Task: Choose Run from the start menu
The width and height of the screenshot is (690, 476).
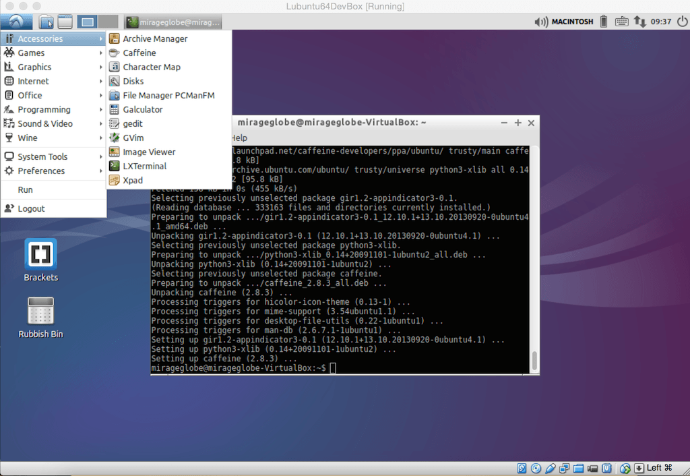Action: [53, 189]
